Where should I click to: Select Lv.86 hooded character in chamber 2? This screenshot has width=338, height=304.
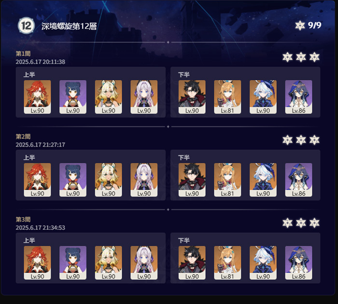pyautogui.click(x=298, y=180)
